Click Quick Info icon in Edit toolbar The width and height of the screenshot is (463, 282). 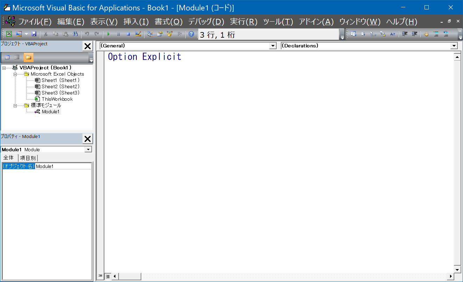click(373, 34)
